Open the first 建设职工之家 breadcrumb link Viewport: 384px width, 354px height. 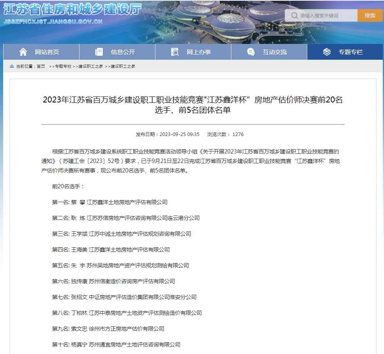tap(91, 66)
